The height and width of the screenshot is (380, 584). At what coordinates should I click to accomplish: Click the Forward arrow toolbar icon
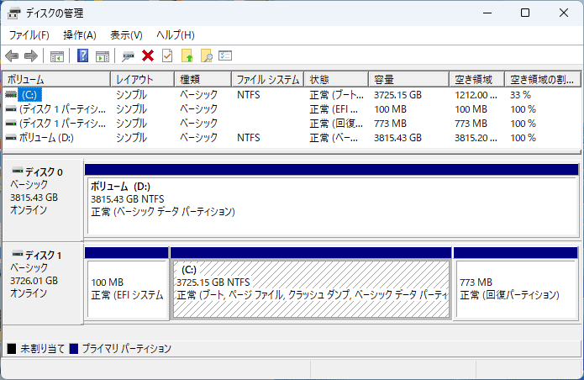coord(31,56)
